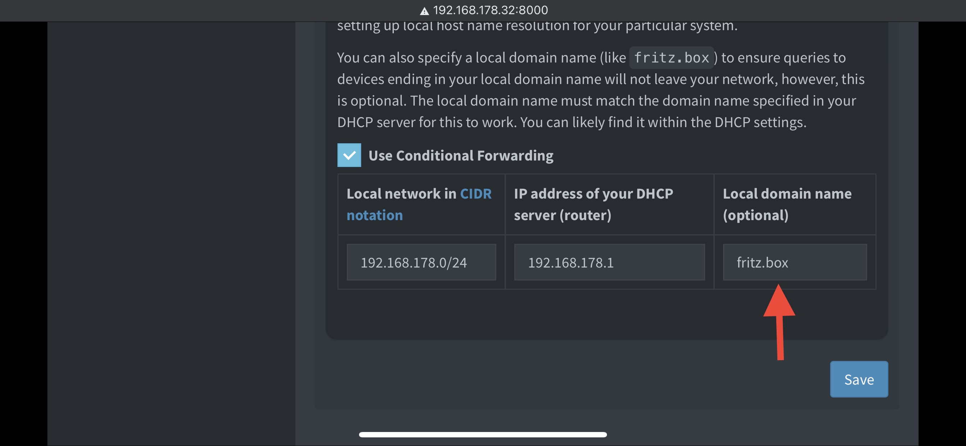Click the fritz.box code example text
Viewport: 966px width, 446px height.
(x=671, y=58)
